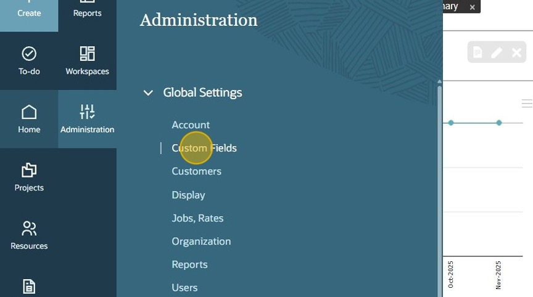This screenshot has height=297, width=533.
Task: Open the To-do checkmark icon
Action: pyautogui.click(x=29, y=54)
